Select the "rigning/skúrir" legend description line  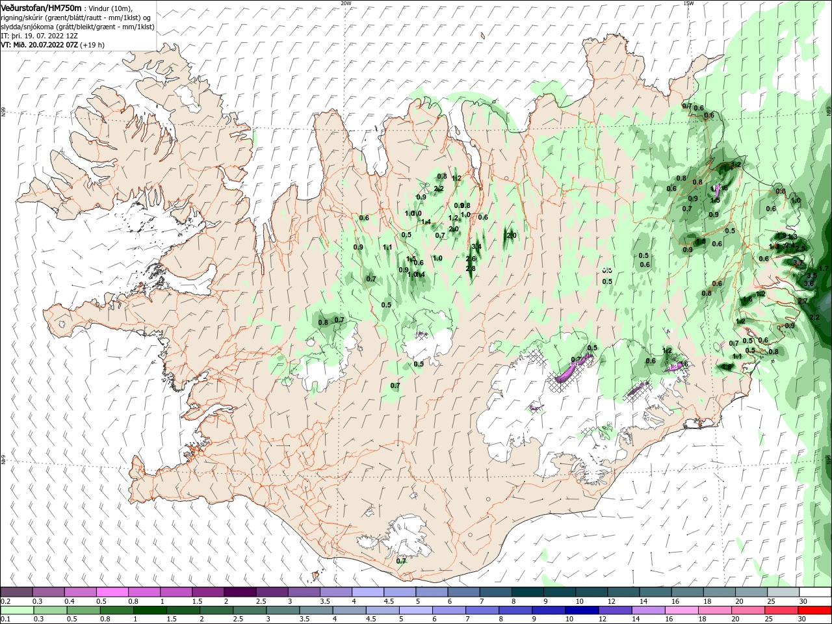pyautogui.click(x=77, y=18)
